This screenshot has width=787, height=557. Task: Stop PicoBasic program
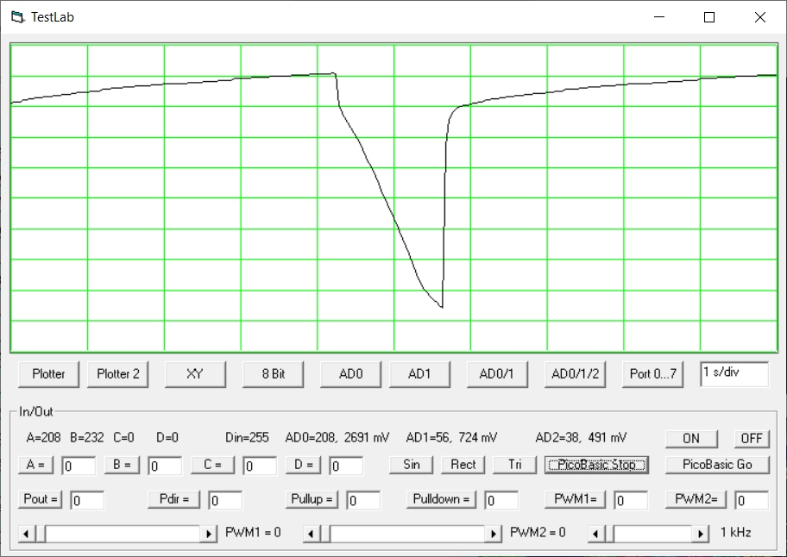(596, 465)
